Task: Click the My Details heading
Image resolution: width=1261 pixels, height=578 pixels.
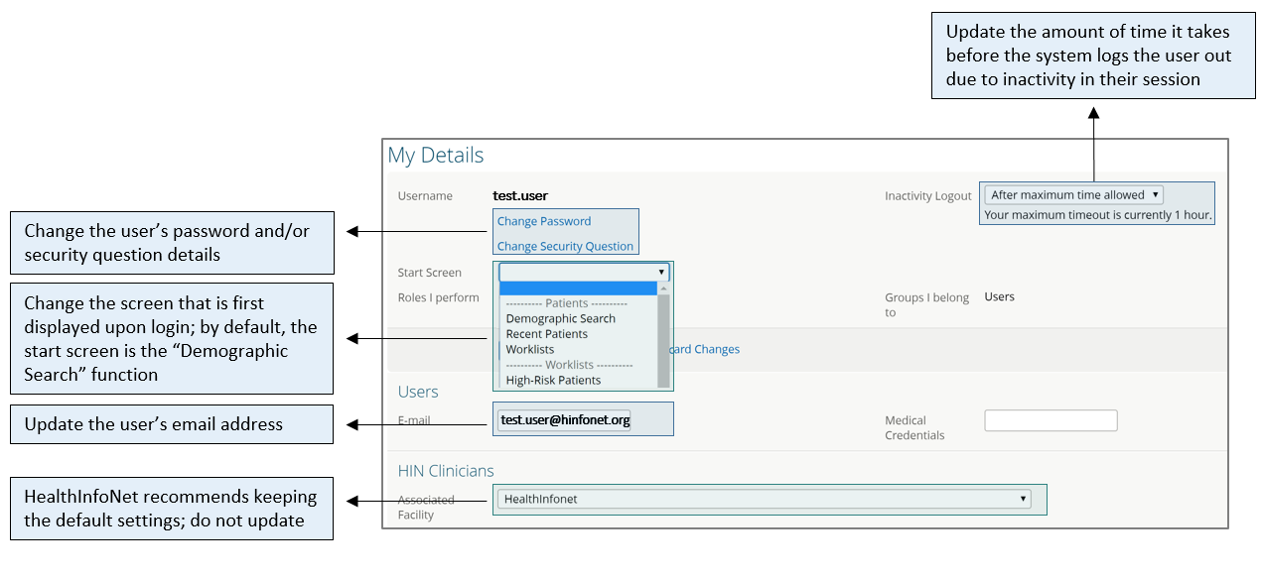Action: click(x=436, y=156)
